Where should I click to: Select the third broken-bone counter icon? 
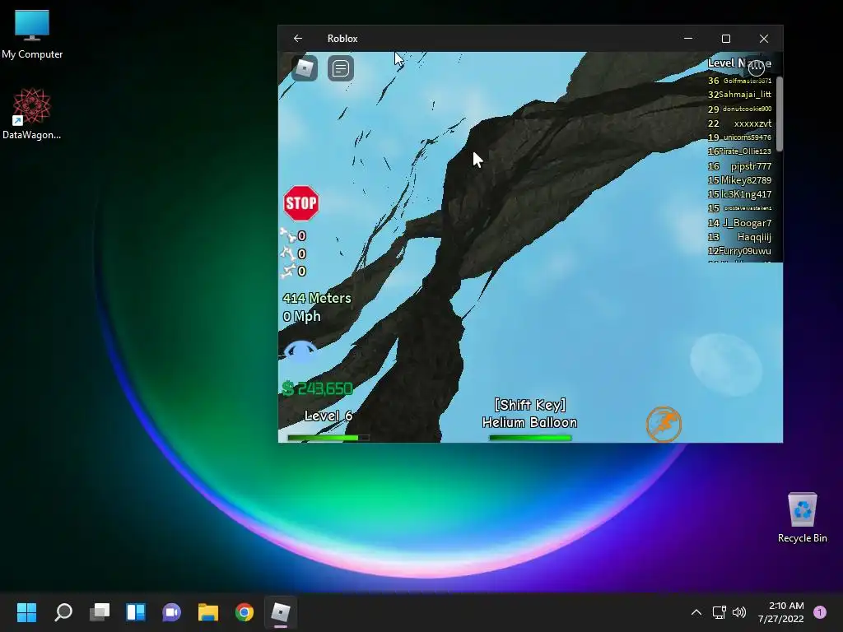tap(287, 270)
